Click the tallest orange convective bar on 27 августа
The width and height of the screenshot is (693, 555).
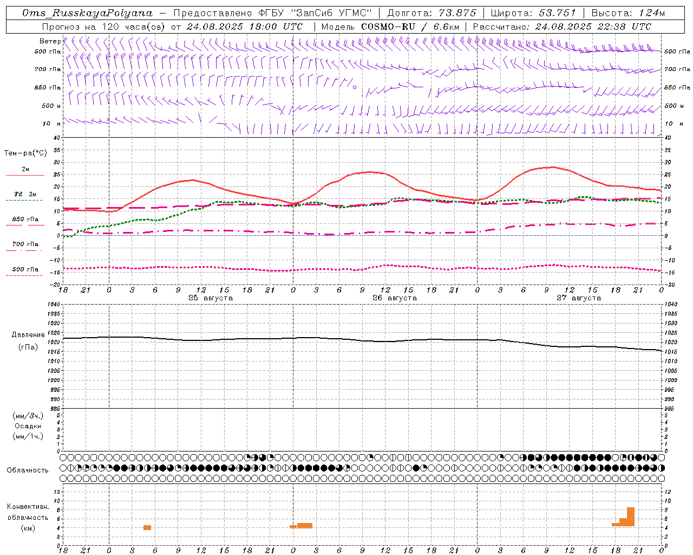click(631, 517)
